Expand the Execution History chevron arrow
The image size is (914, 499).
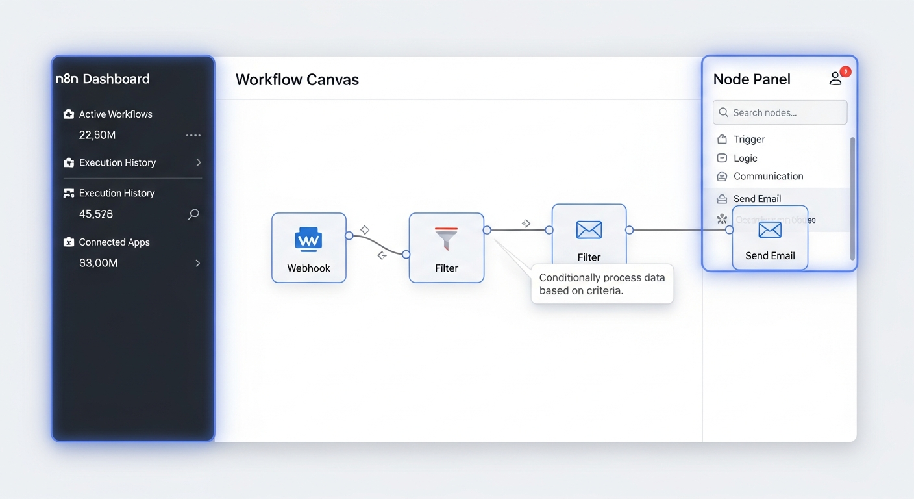198,162
